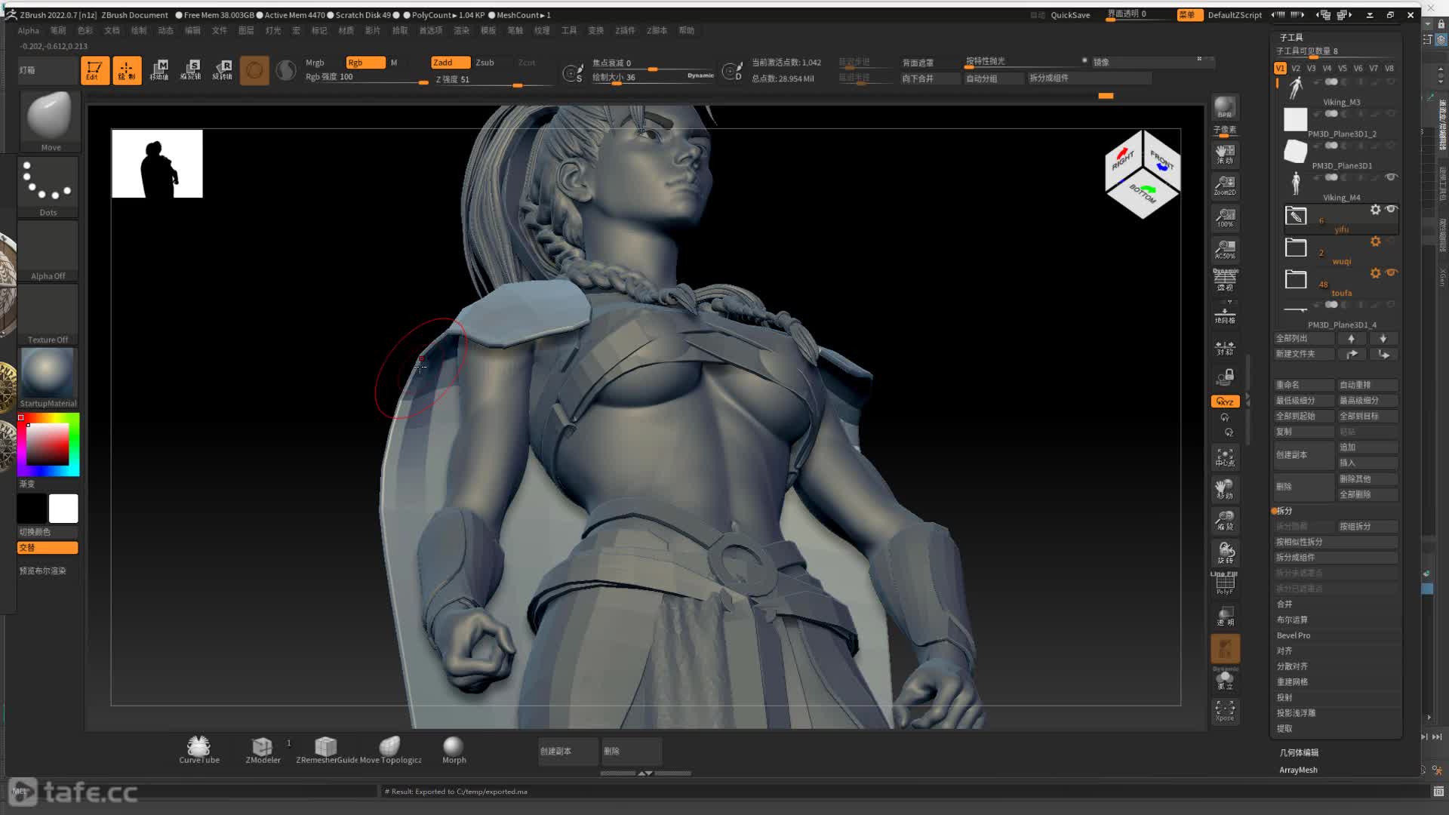The width and height of the screenshot is (1449, 815).
Task: Click the AC50% half-size icon
Action: pyautogui.click(x=1225, y=249)
